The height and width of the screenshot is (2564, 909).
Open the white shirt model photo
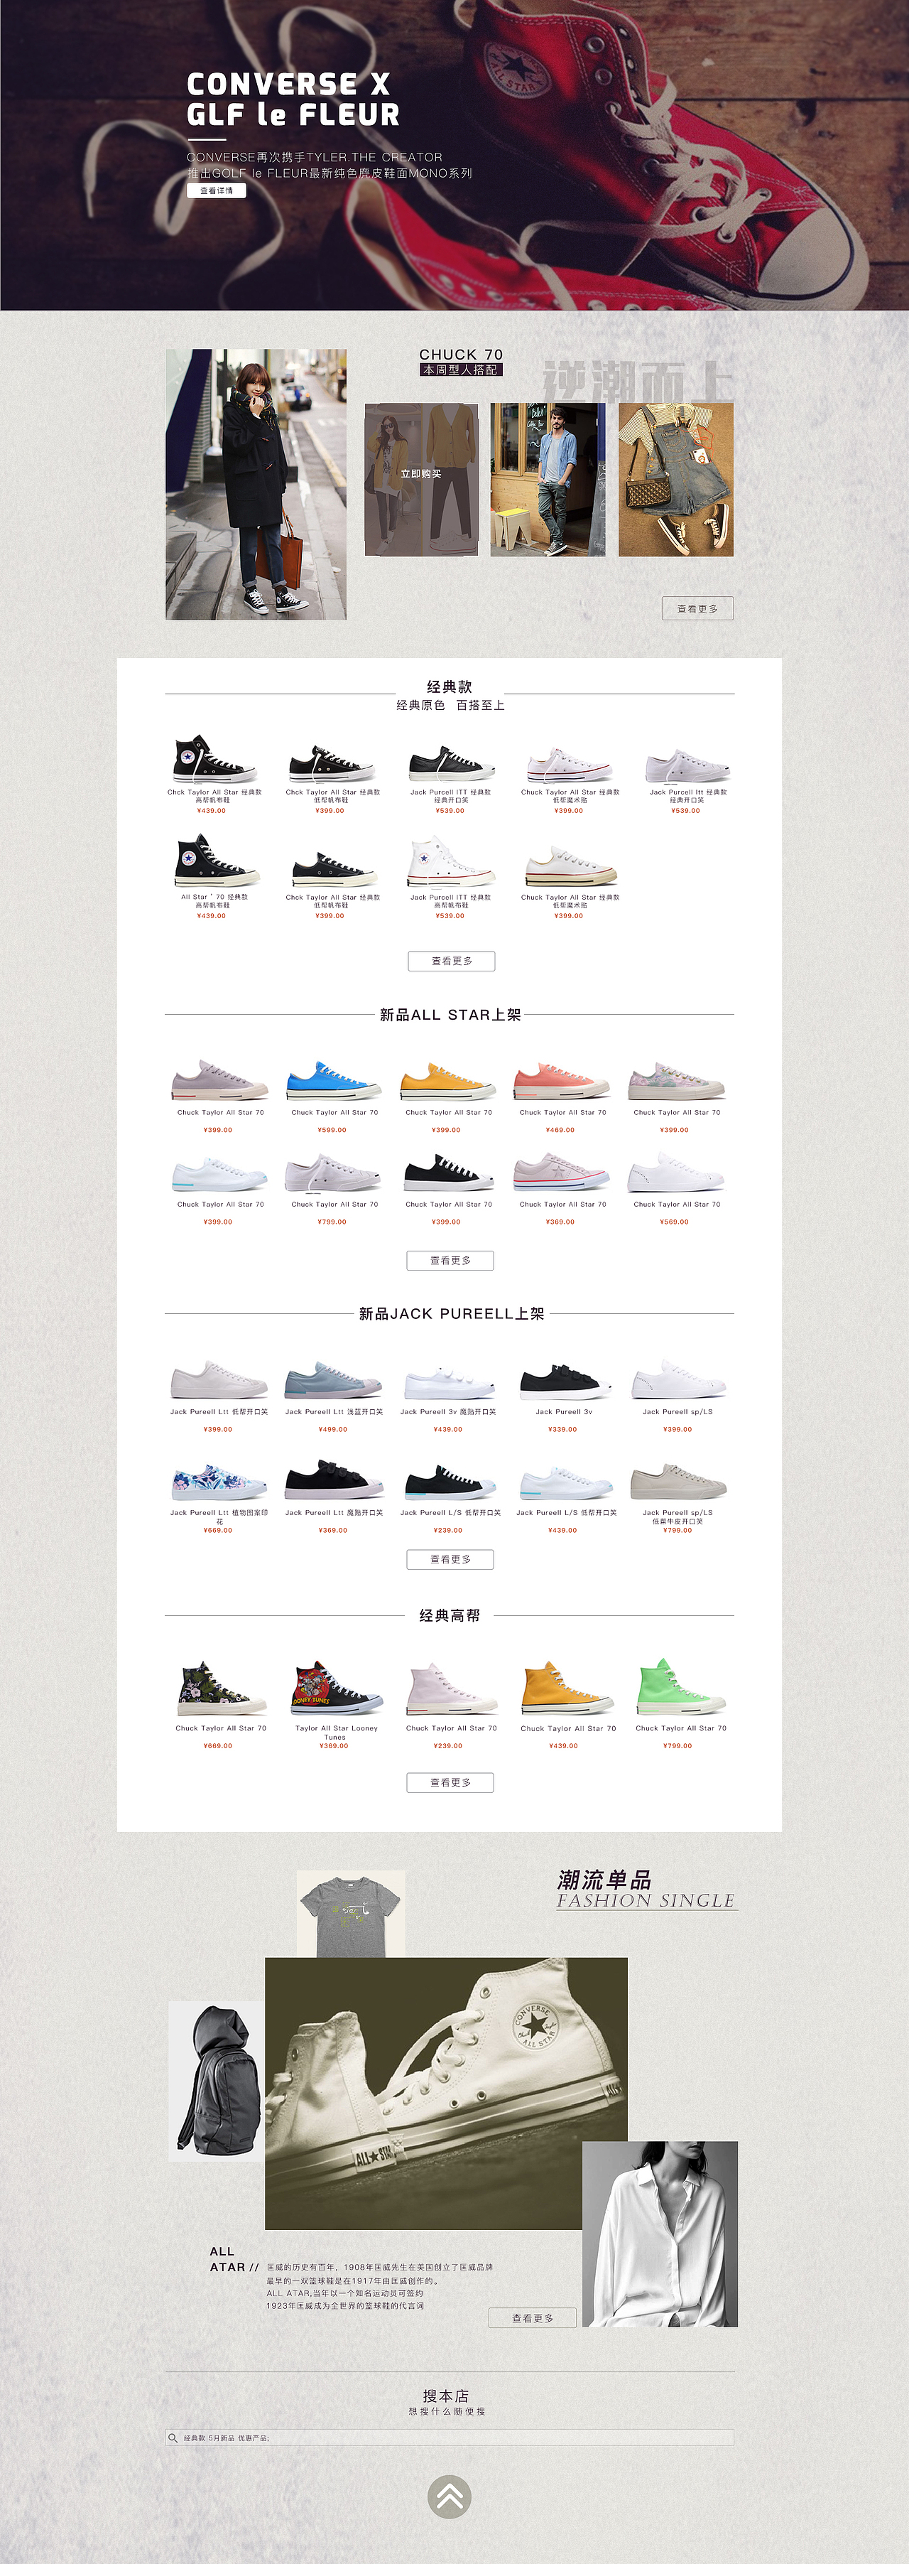tap(659, 2234)
